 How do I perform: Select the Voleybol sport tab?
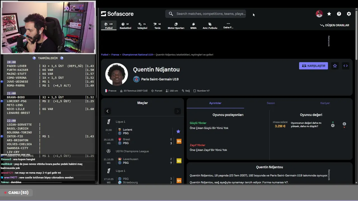[142, 26]
